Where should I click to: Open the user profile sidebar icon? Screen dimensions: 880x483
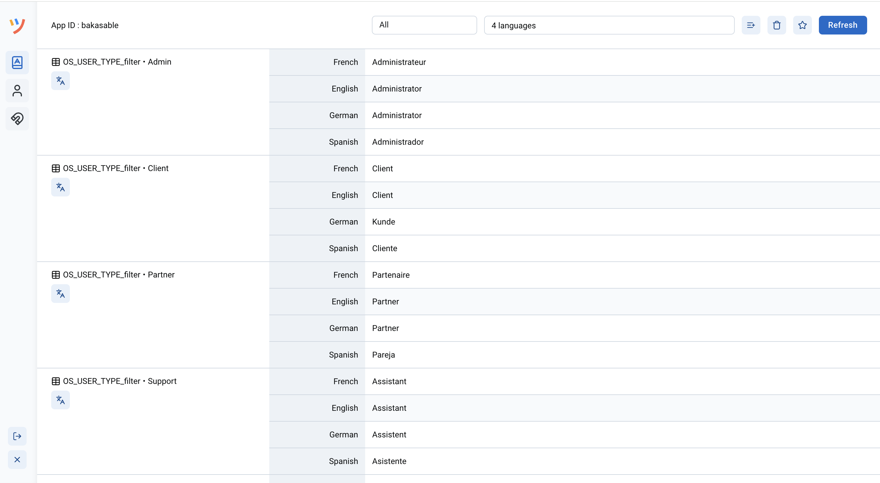(x=17, y=91)
